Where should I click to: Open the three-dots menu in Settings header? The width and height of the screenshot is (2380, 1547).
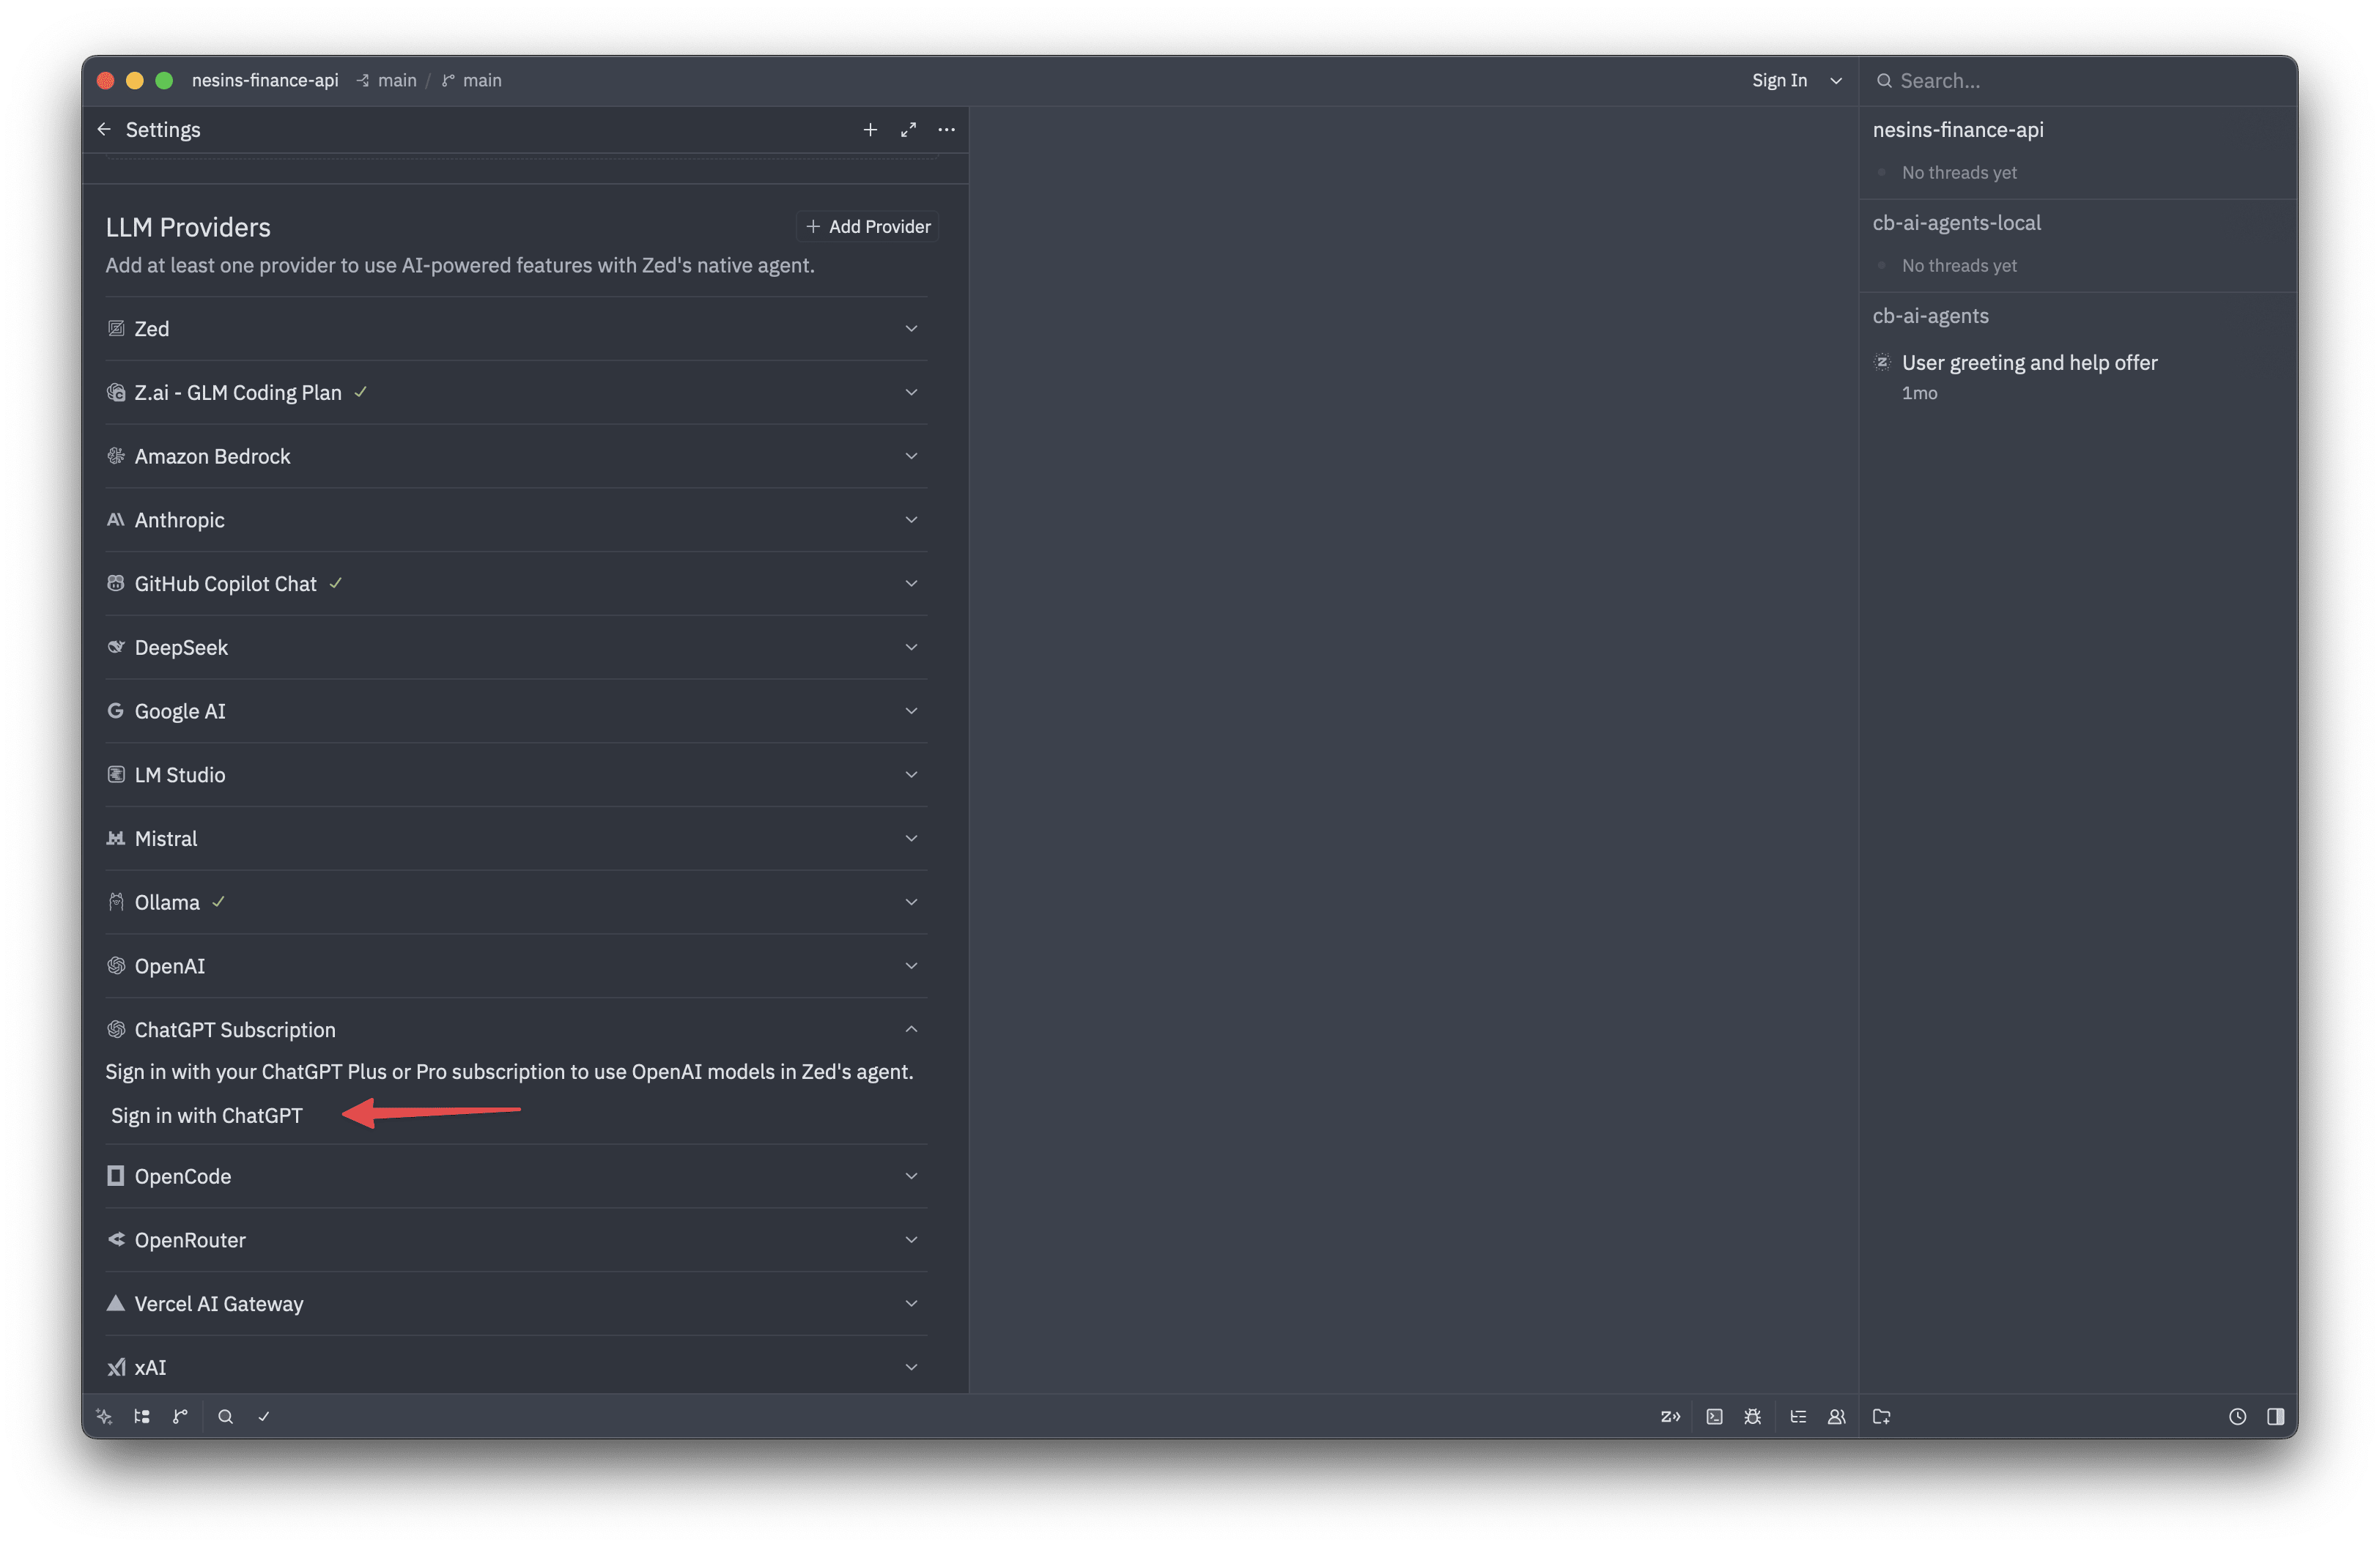[946, 130]
